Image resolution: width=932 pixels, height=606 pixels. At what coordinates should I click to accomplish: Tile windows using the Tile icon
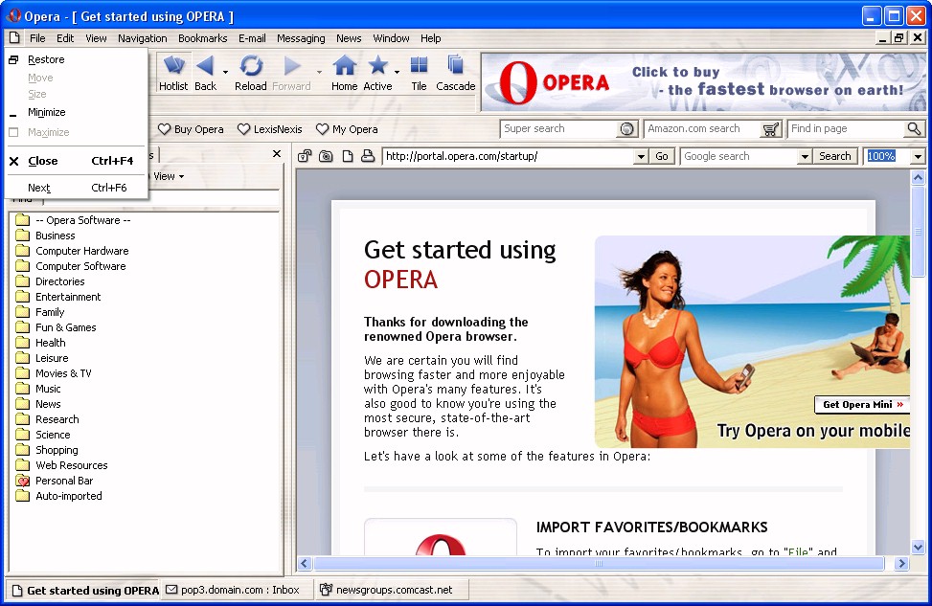point(419,65)
